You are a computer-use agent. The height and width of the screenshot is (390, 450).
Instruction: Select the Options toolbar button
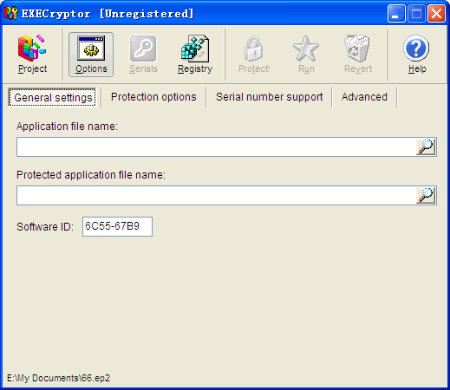click(91, 55)
